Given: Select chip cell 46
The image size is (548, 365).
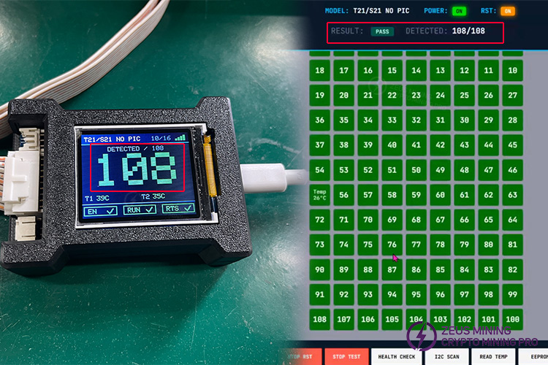Looking at the screenshot, I should click(512, 170).
